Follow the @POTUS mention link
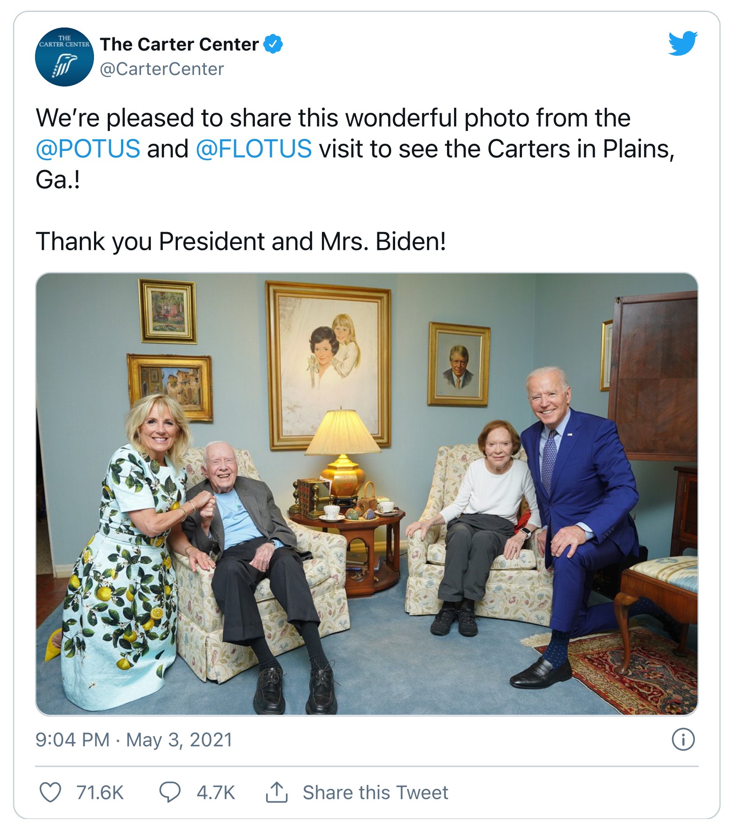 88,149
